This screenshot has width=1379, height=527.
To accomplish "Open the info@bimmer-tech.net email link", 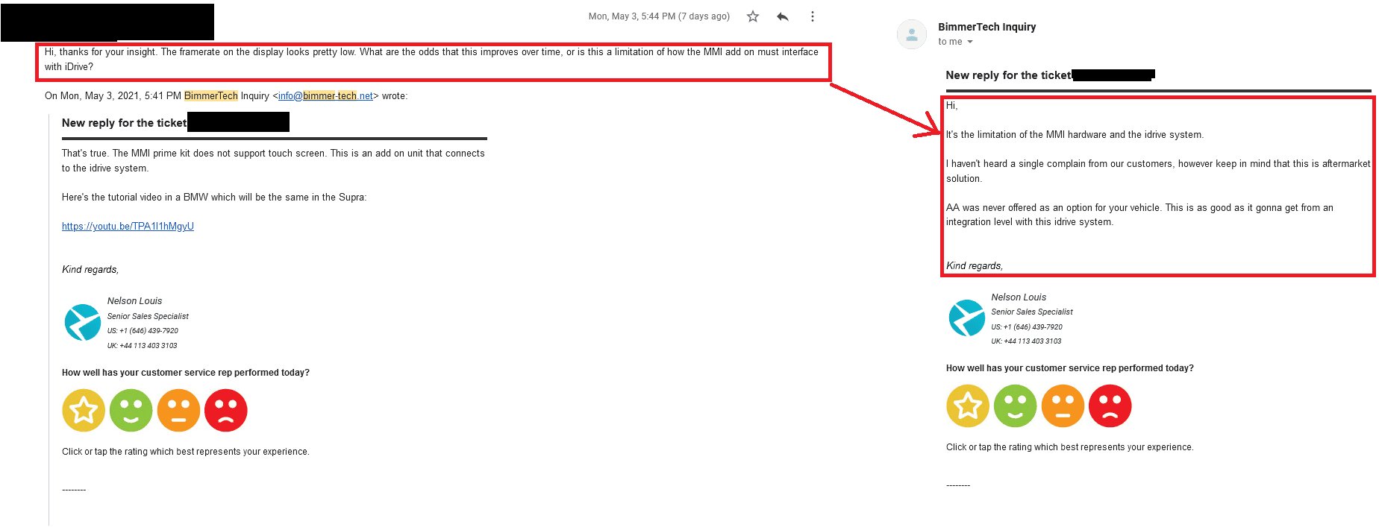I will click(325, 96).
